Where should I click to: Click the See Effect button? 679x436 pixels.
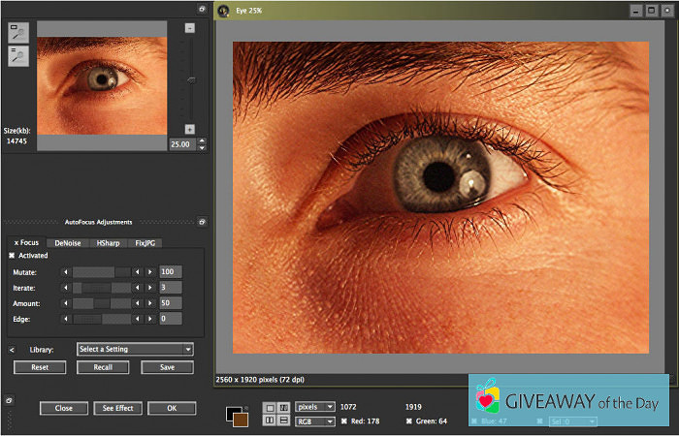pos(117,408)
